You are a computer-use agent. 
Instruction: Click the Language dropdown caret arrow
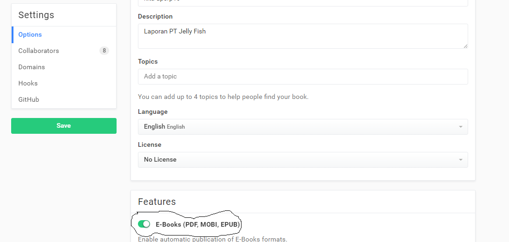(x=460, y=127)
